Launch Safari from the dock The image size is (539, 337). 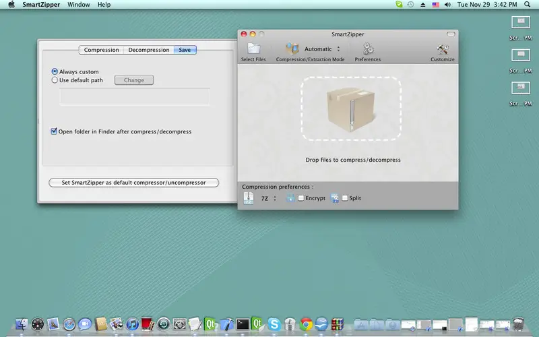(x=69, y=324)
